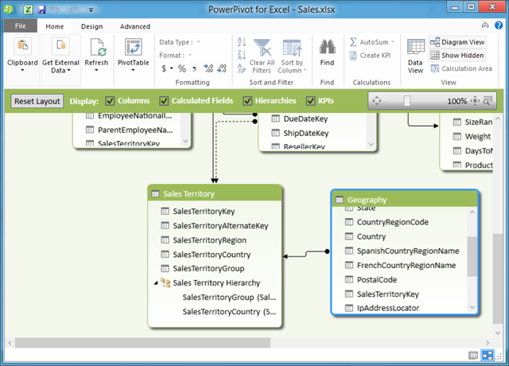Uncheck the Calculated Fields checkbox
Image resolution: width=509 pixels, height=366 pixels.
pyautogui.click(x=164, y=101)
